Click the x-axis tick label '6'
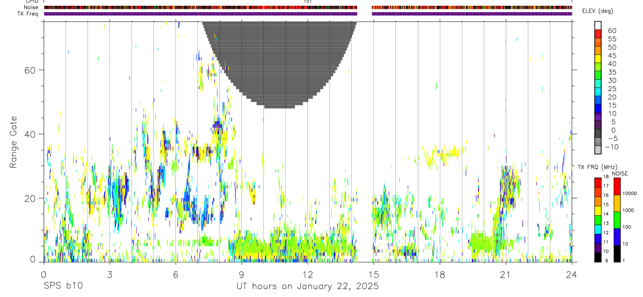The width and height of the screenshot is (643, 297). click(176, 274)
